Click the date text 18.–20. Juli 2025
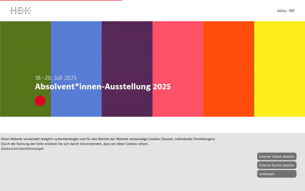The height and width of the screenshot is (191, 305). point(55,78)
